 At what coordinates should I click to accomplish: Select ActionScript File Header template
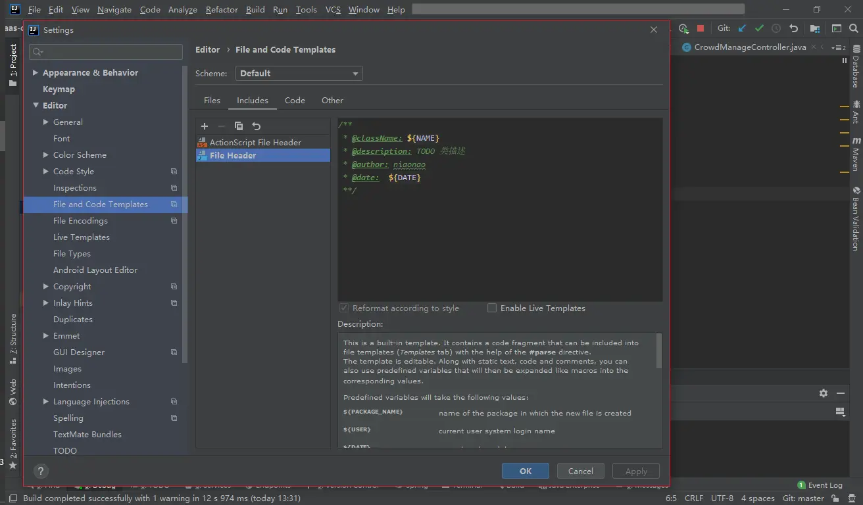click(x=263, y=143)
